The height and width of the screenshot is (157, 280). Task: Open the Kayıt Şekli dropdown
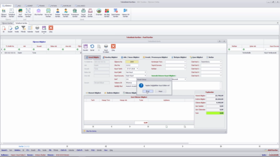(x=145, y=72)
